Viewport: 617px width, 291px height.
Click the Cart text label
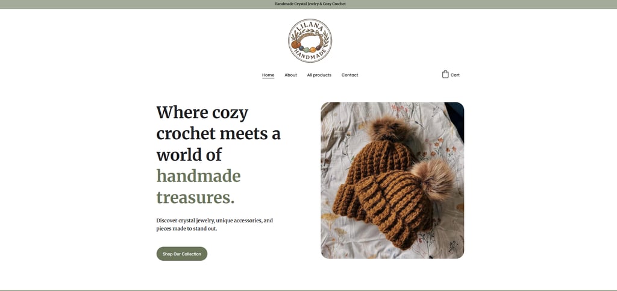pos(455,75)
